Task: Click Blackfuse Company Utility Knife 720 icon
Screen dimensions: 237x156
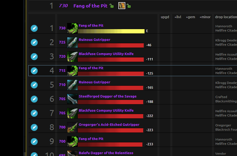Action: click(72, 57)
